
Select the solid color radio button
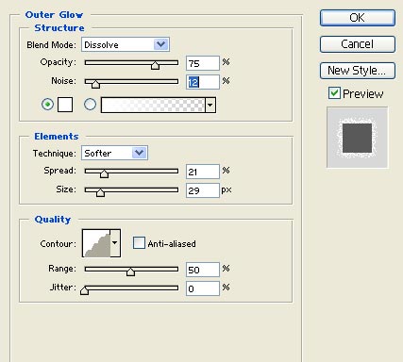(47, 105)
